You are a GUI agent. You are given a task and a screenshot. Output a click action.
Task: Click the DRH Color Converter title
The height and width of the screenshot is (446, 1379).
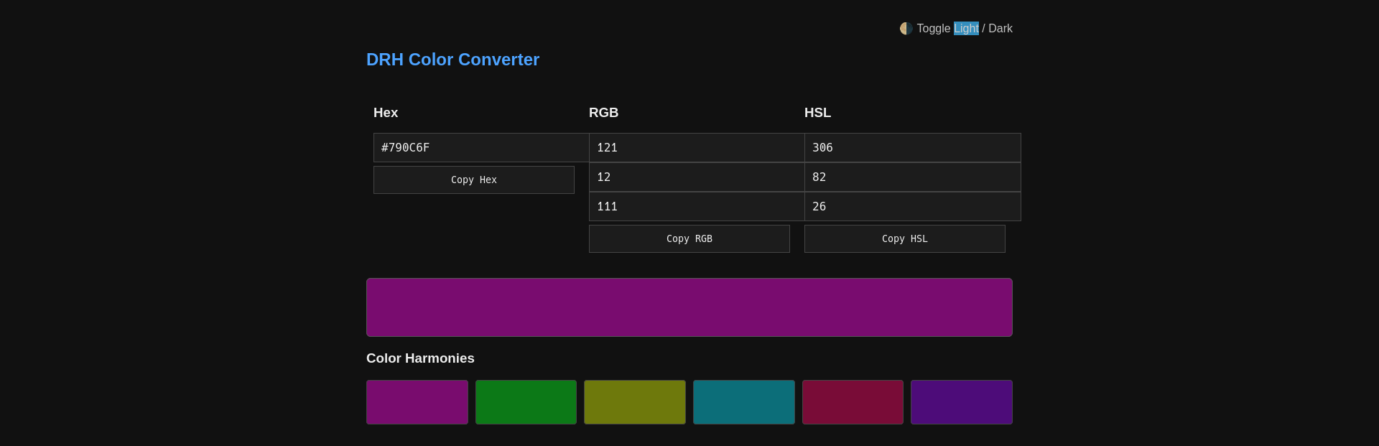pyautogui.click(x=452, y=60)
